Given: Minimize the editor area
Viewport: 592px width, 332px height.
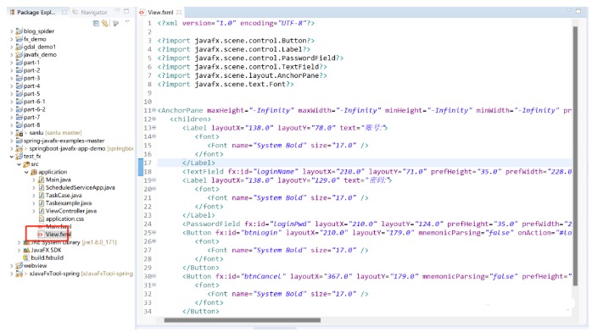Looking at the screenshot, I should coord(569,10).
